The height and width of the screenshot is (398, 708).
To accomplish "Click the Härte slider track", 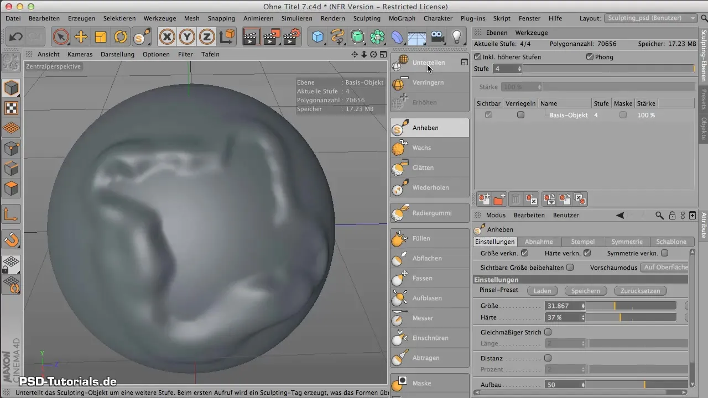I will 631,318.
